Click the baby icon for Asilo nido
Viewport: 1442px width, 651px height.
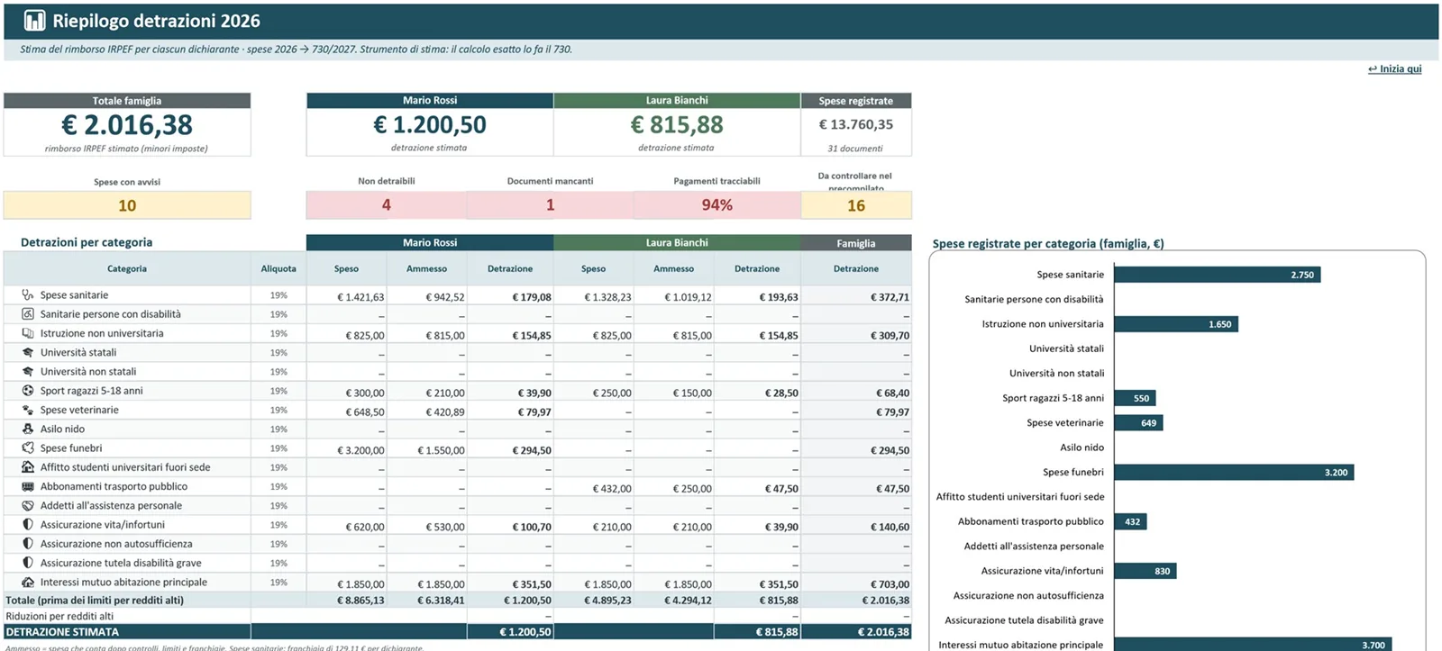pos(28,429)
